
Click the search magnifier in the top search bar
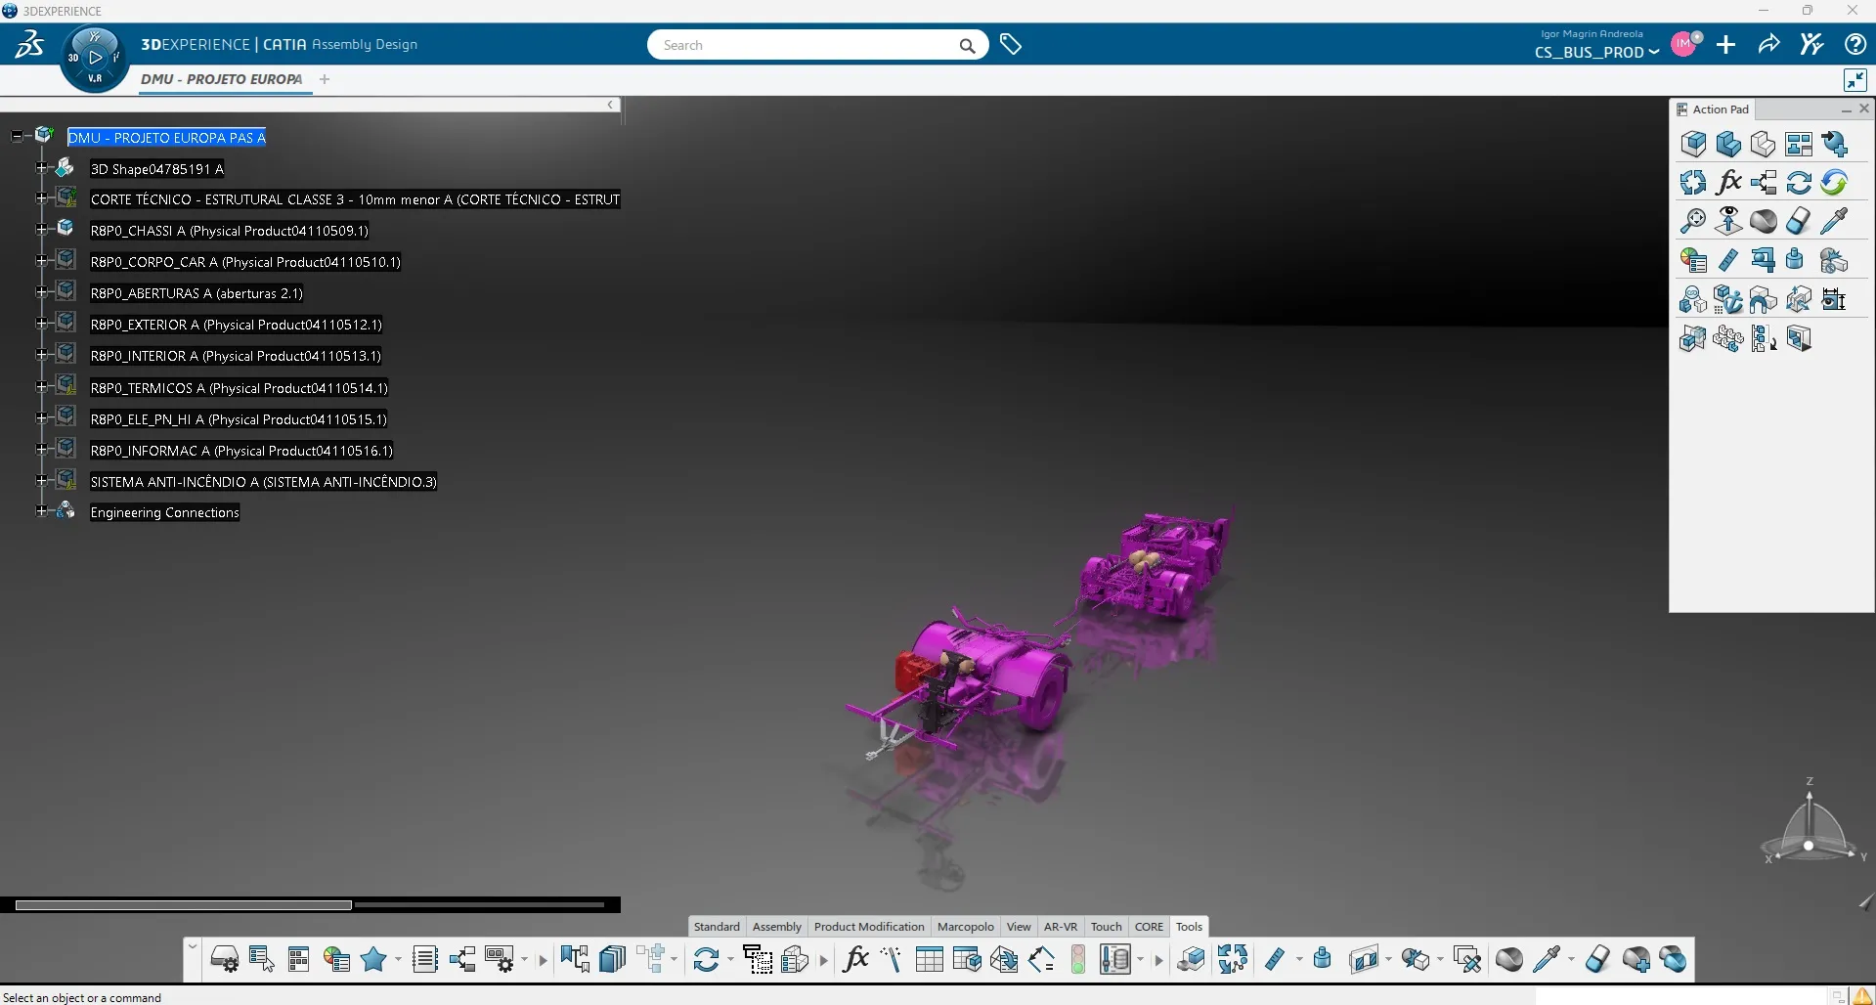967,45
